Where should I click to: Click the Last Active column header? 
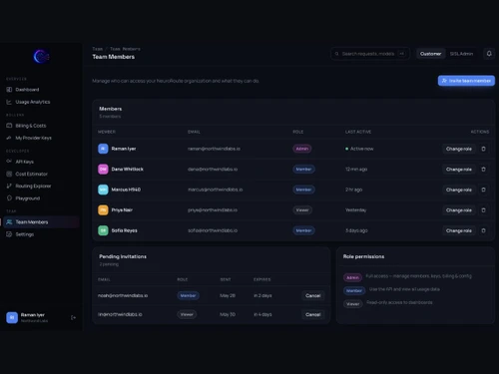pos(358,132)
